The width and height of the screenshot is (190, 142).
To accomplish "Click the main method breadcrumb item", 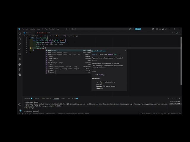I will click(71, 36).
